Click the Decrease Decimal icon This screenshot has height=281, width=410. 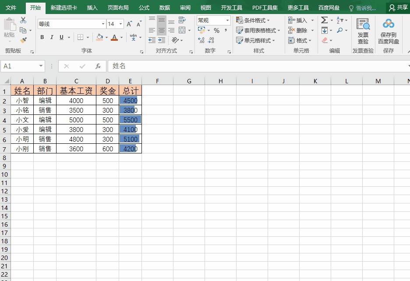(211, 40)
